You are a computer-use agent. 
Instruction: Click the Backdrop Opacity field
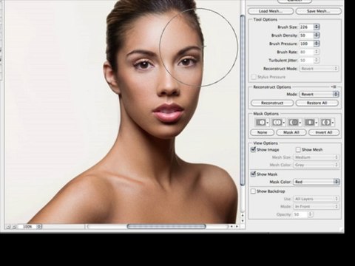[300, 214]
